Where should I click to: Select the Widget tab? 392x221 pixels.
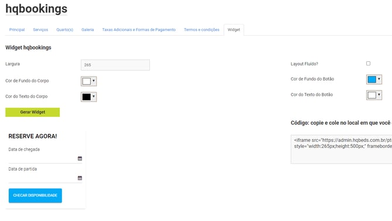click(x=234, y=30)
